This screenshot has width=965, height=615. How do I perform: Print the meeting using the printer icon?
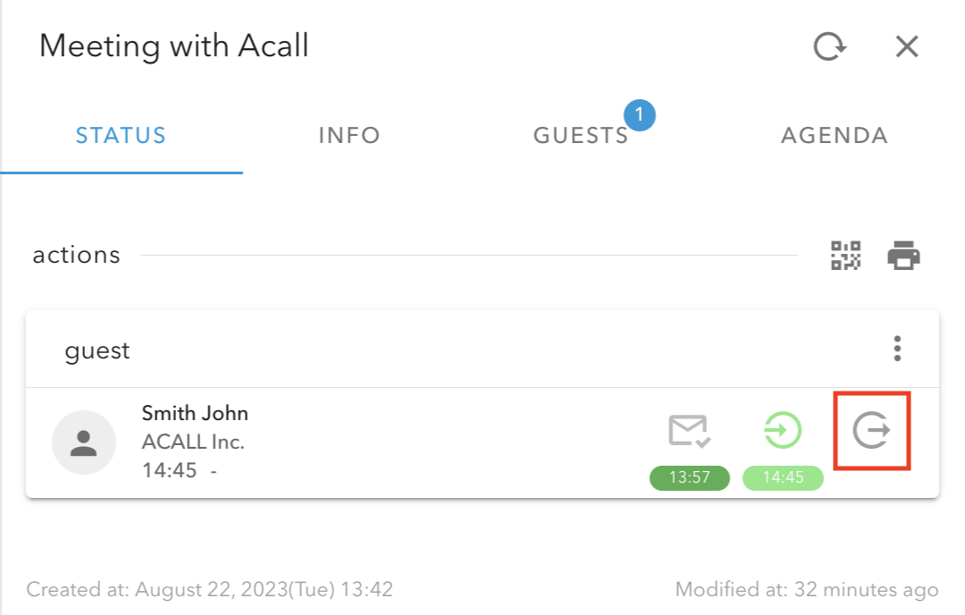pos(903,256)
